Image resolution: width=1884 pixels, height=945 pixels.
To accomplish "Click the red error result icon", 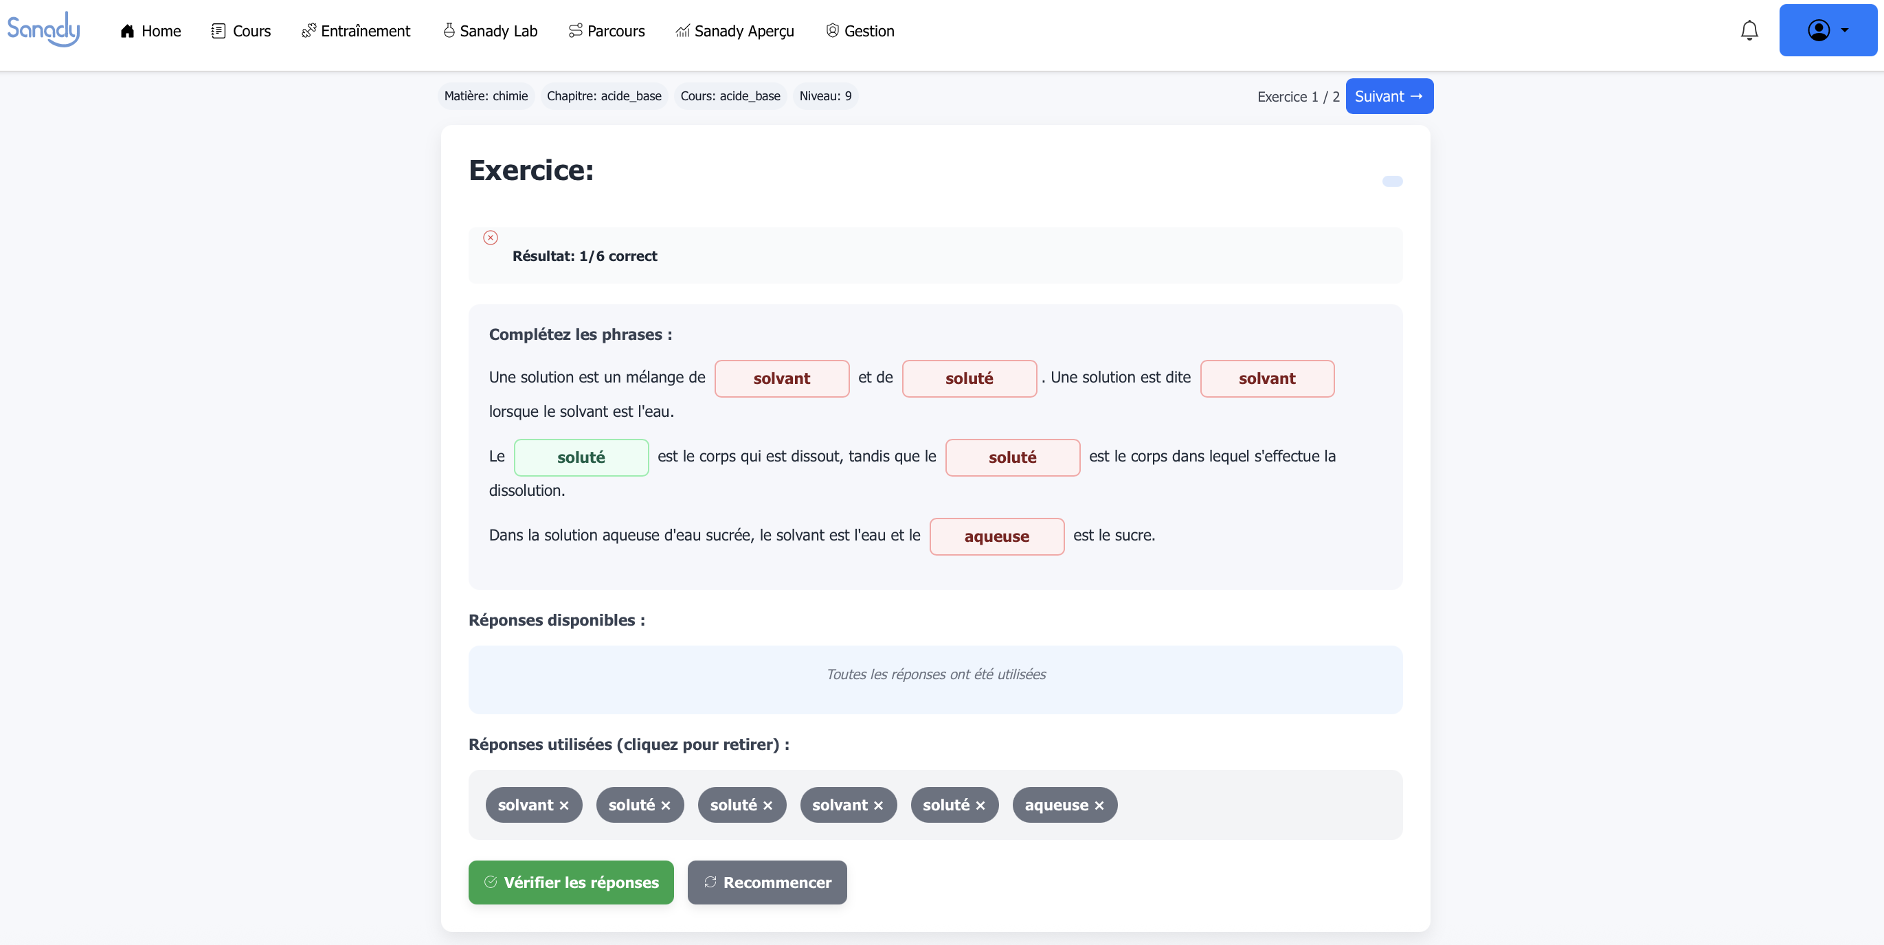I will pos(490,238).
